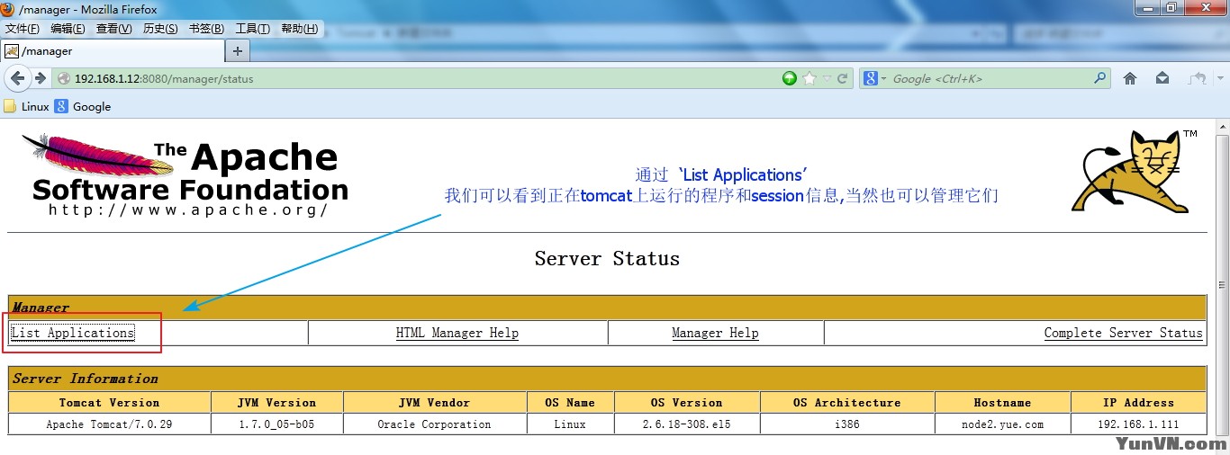This screenshot has width=1230, height=455.
Task: Open the Complete Server Status link
Action: (1123, 333)
